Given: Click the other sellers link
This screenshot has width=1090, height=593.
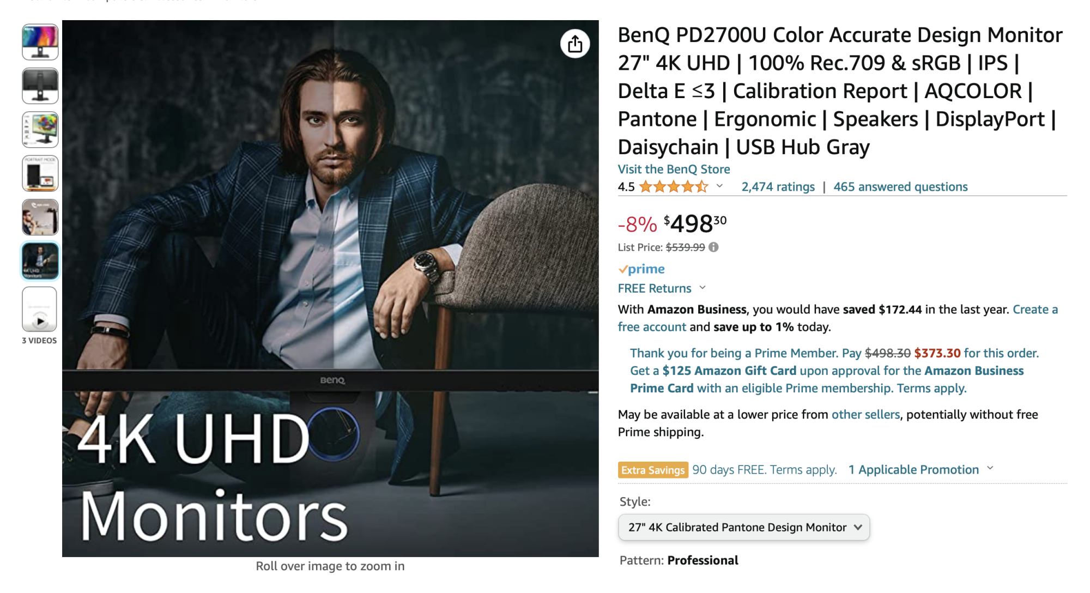Looking at the screenshot, I should (865, 415).
